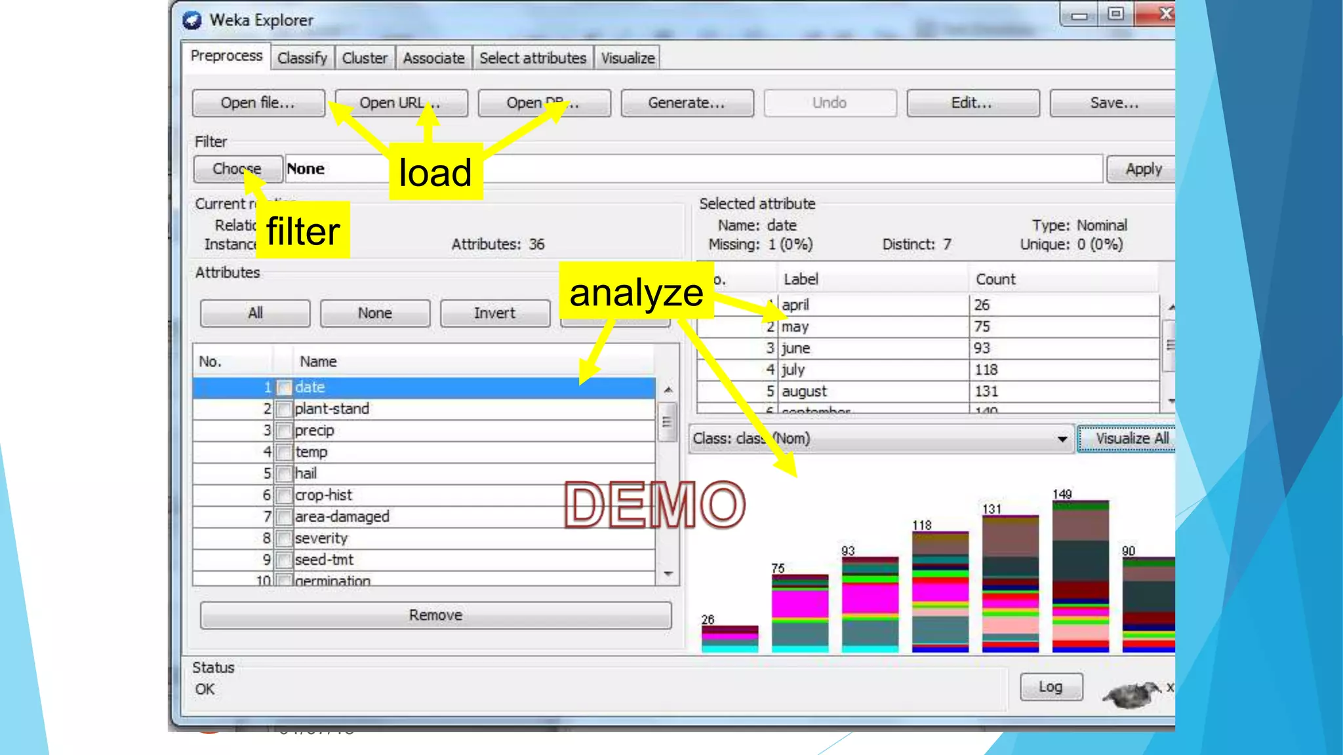Click the histogram bar labeled 75

(799, 613)
